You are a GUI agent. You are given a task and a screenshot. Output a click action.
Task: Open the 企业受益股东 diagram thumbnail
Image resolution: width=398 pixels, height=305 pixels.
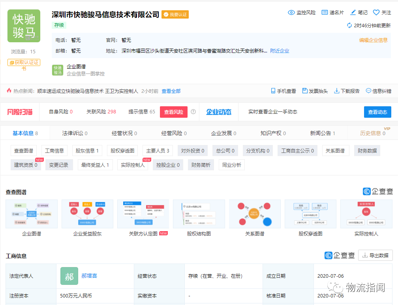click(x=87, y=214)
